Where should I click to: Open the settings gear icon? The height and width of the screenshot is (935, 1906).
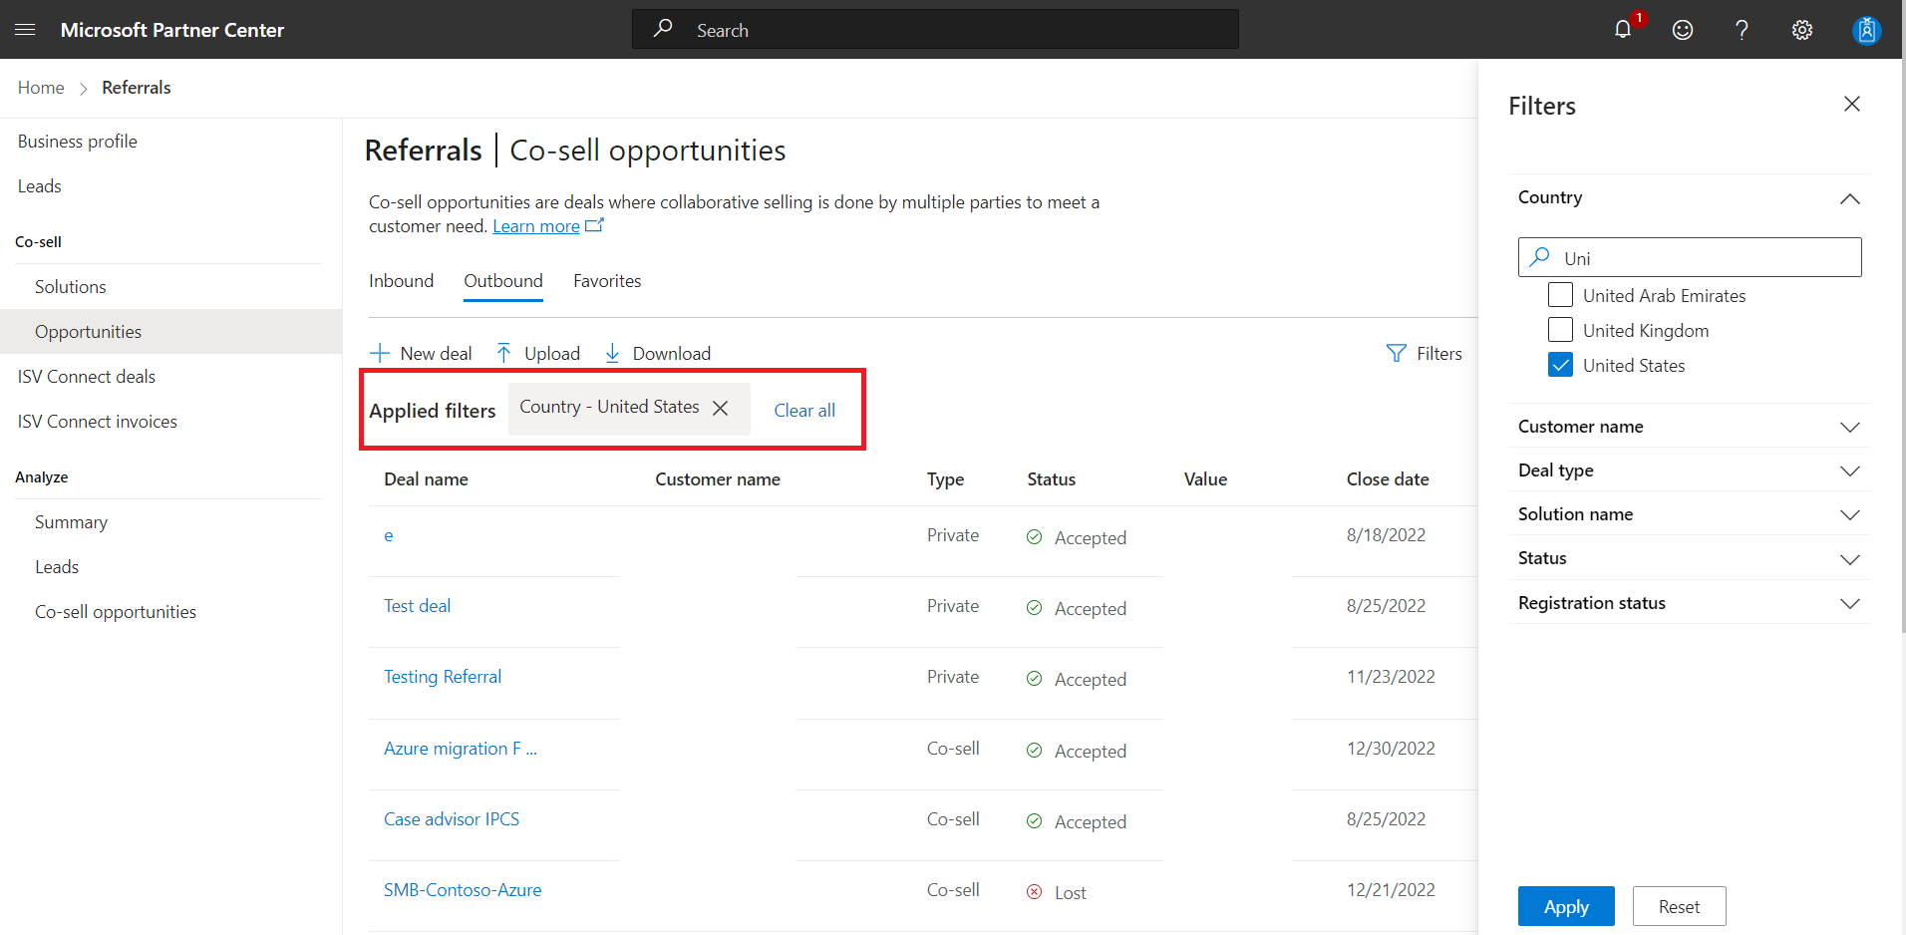click(1802, 30)
